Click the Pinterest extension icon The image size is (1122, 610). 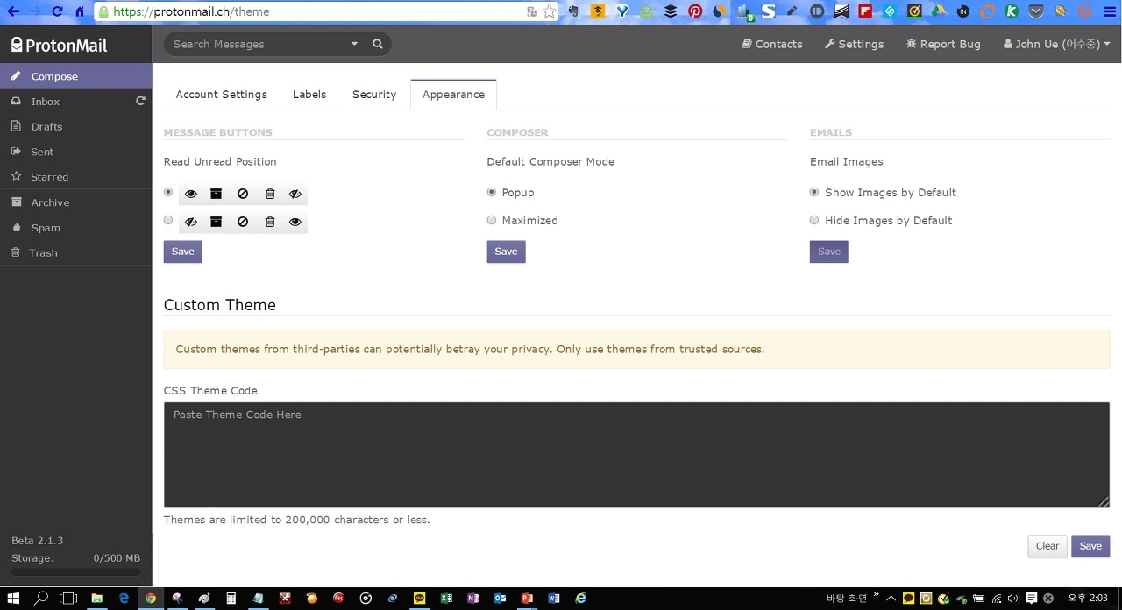(x=695, y=11)
